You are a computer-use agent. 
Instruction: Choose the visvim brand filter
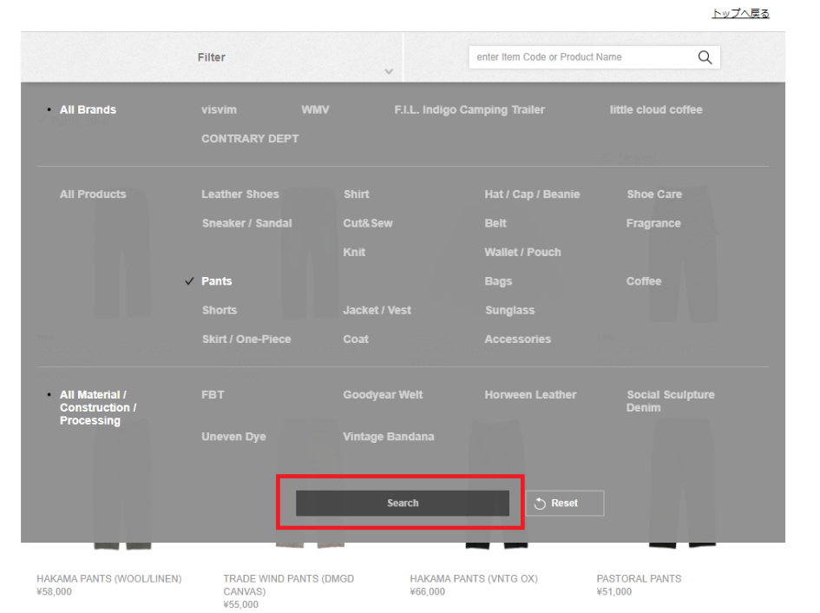tap(220, 110)
